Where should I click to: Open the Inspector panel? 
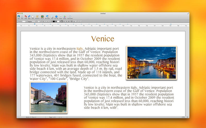point(37,17)
